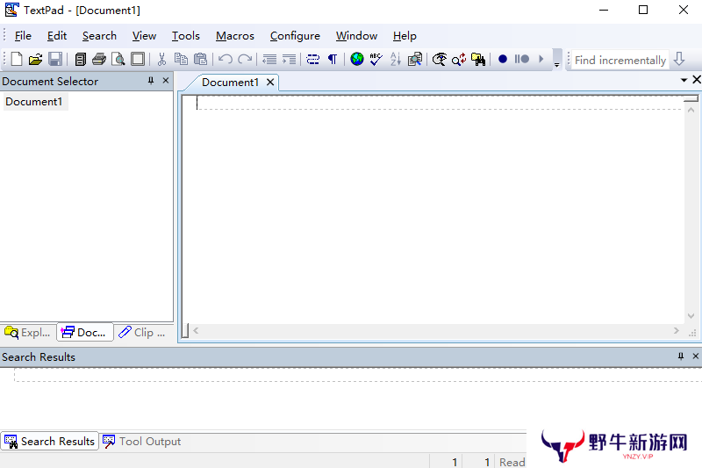
Task: Open the Edit menu
Action: click(57, 36)
